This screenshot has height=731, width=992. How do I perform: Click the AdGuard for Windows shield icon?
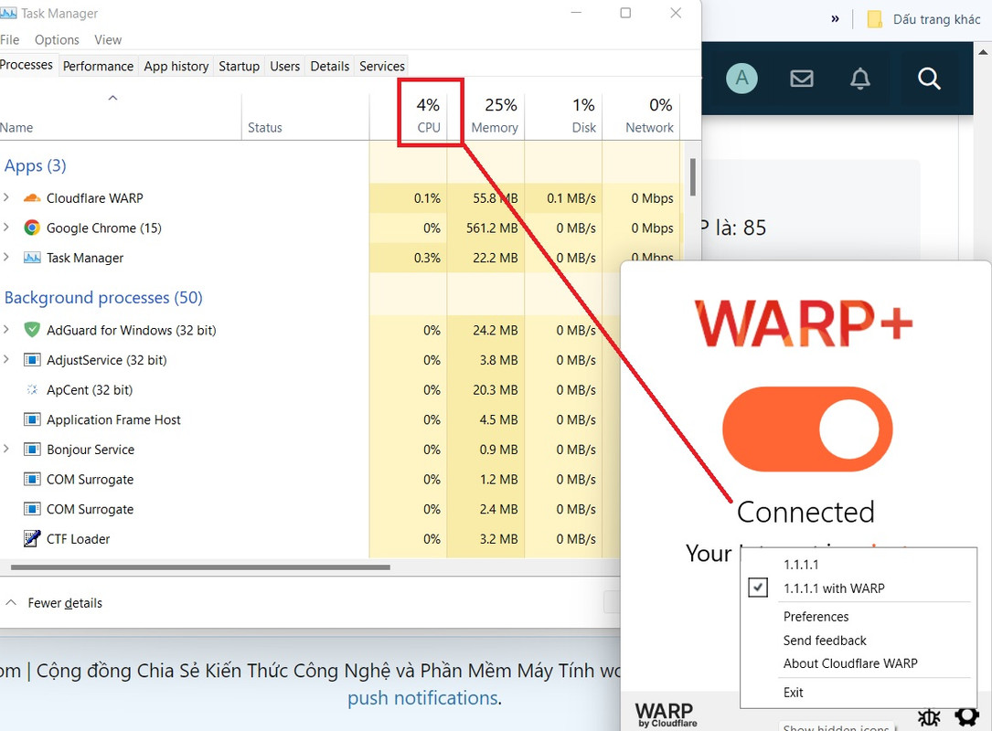pos(32,330)
